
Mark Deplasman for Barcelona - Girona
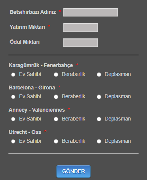tap(99, 97)
